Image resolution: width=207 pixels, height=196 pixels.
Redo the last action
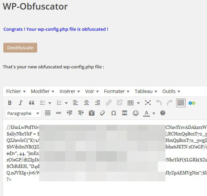coord(170,103)
